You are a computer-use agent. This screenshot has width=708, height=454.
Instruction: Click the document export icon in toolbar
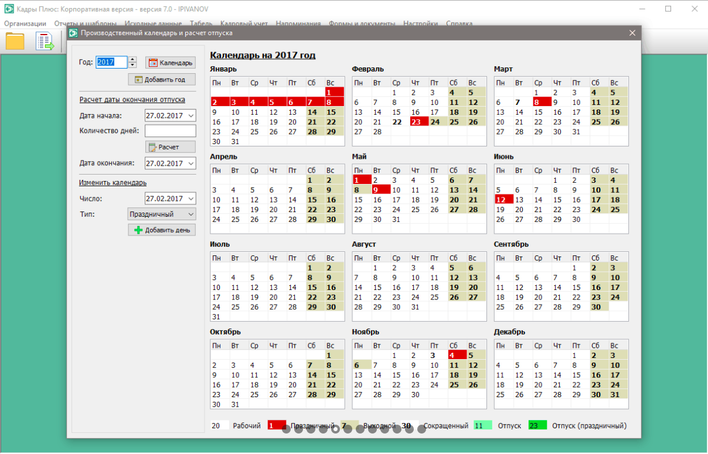[45, 42]
